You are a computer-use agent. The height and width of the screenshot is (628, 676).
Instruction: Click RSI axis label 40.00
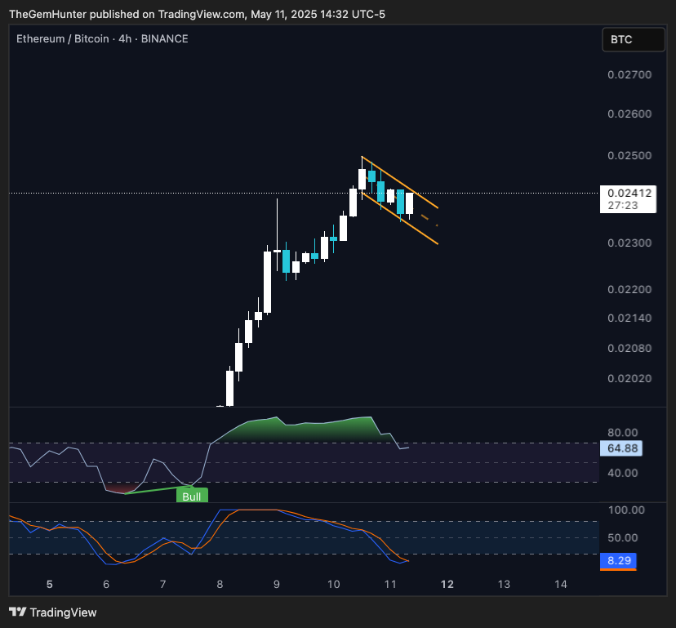(622, 473)
